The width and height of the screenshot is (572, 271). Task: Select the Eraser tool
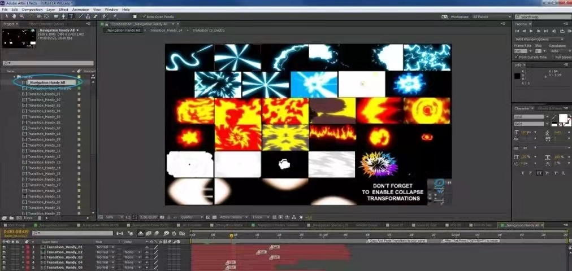pyautogui.click(x=96, y=16)
